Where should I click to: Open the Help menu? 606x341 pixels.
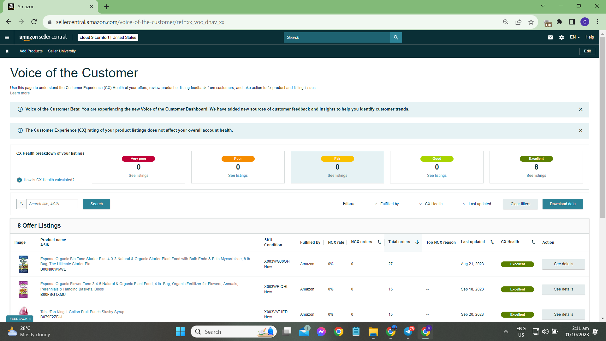(590, 37)
